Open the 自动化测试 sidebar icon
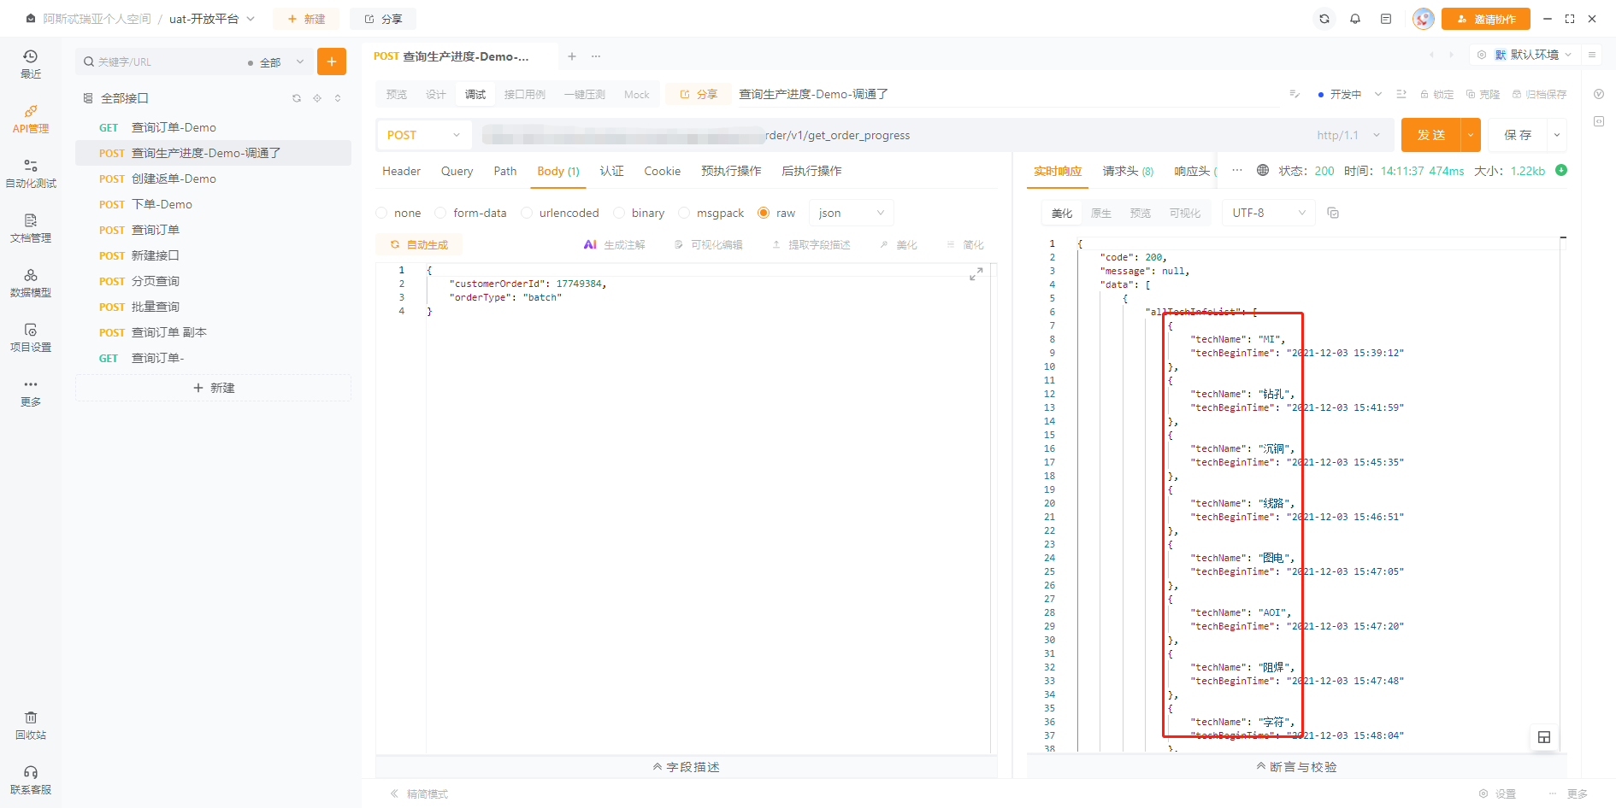The image size is (1616, 808). click(31, 173)
